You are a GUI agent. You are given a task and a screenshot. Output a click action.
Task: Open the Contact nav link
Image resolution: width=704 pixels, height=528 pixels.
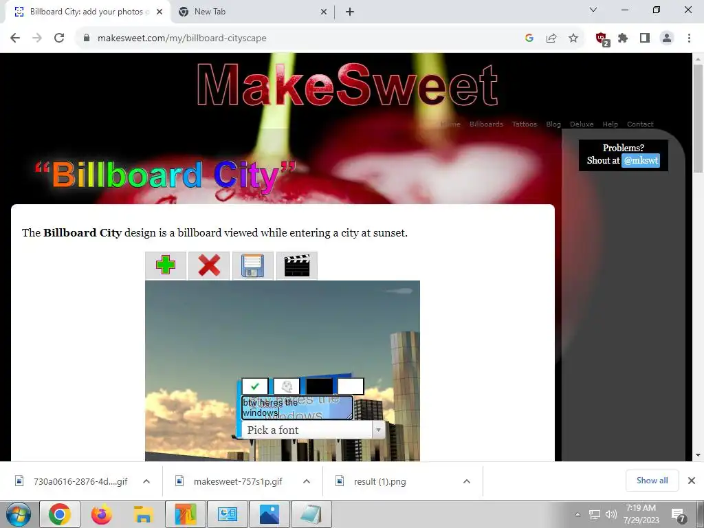(640, 124)
